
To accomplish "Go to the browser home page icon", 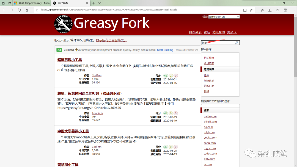I will [x=27, y=10].
